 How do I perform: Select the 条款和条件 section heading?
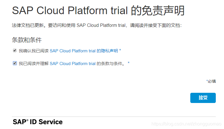click(27, 40)
